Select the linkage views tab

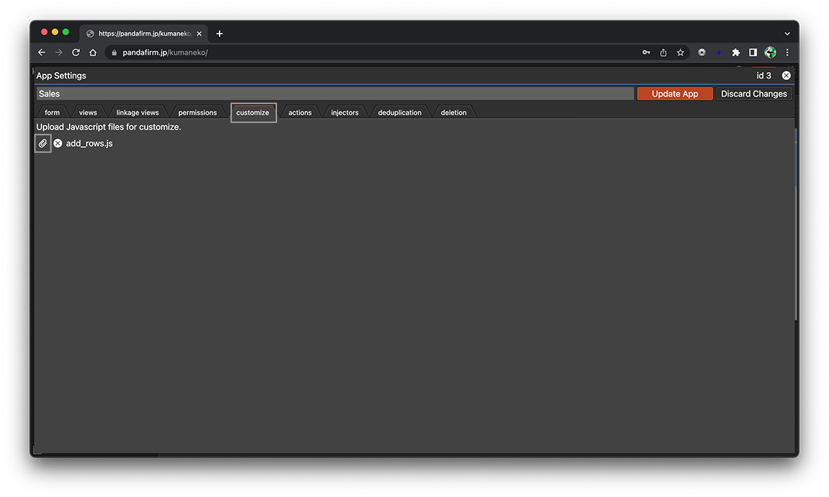pos(137,113)
